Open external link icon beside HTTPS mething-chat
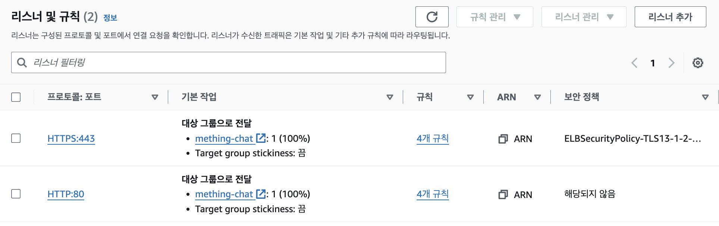This screenshot has width=719, height=226. tap(261, 138)
